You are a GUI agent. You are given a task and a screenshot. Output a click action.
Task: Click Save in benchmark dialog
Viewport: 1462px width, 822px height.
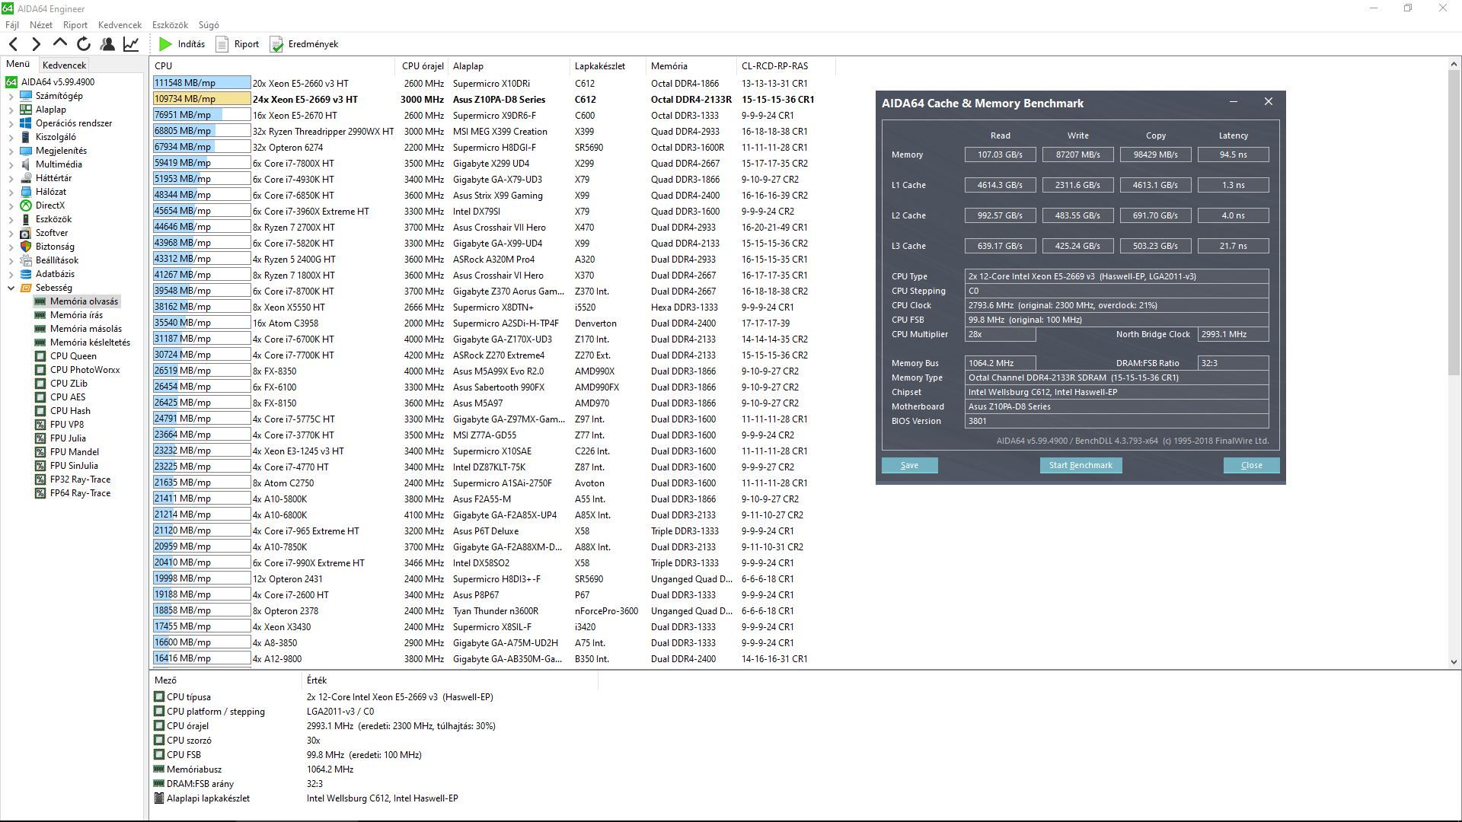(x=909, y=465)
